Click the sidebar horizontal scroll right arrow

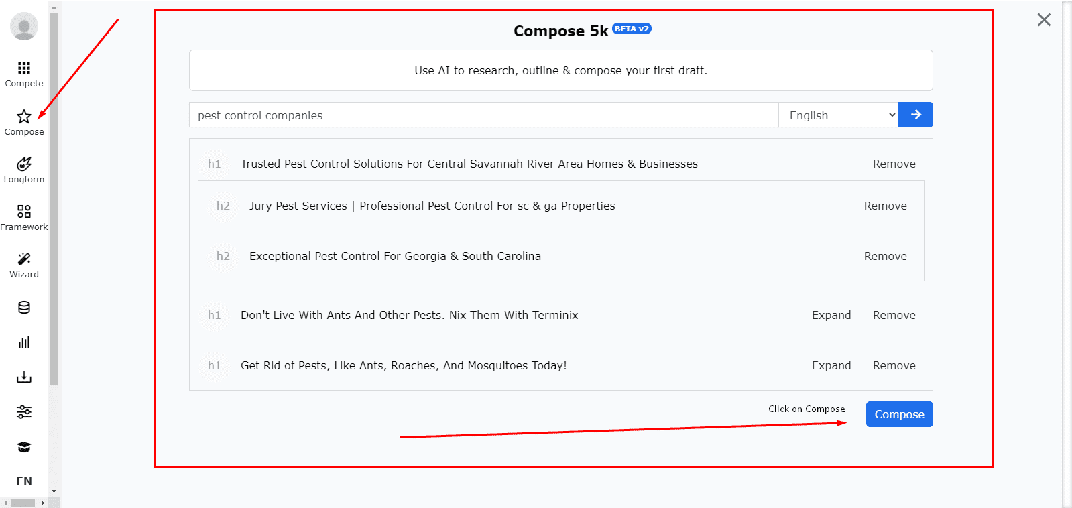43,503
